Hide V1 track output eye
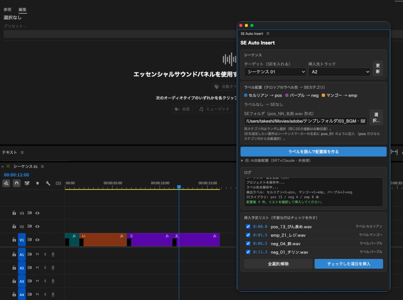The width and height of the screenshot is (403, 300). 37,239
